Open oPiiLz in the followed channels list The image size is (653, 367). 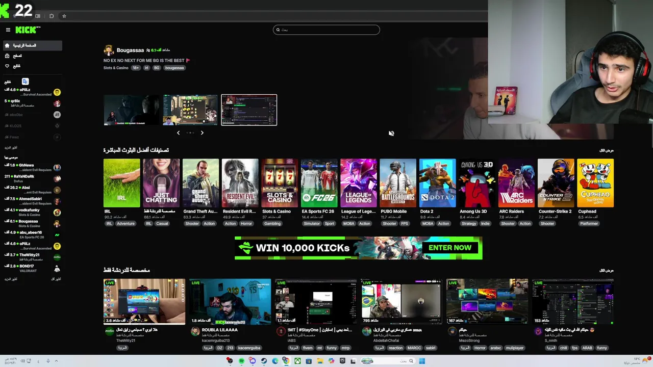coord(32,92)
